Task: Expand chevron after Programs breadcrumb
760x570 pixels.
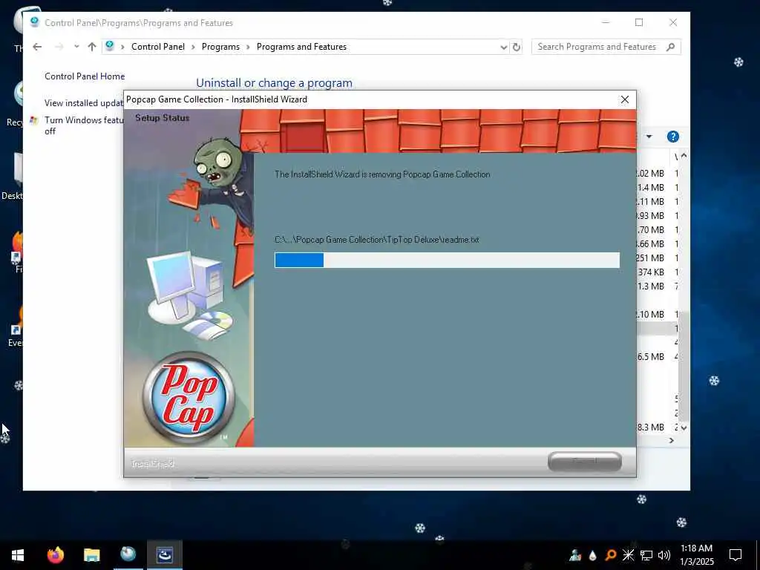Action: (248, 47)
